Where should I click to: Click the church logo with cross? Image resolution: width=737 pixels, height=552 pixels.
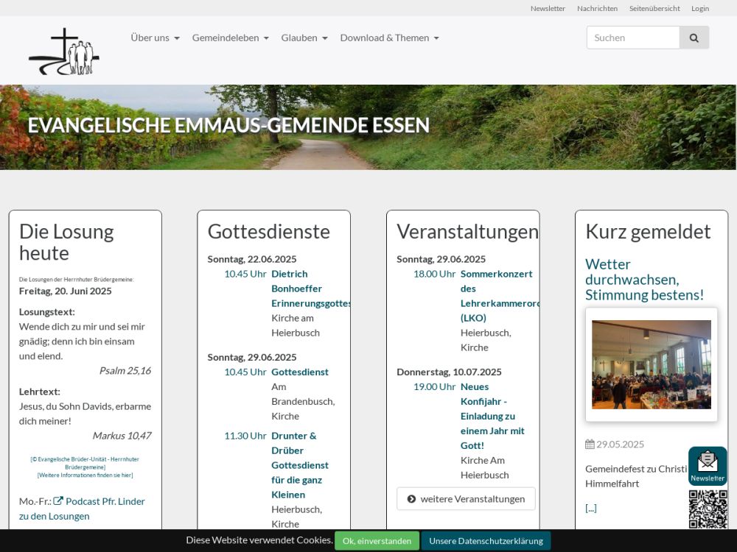pos(64,52)
